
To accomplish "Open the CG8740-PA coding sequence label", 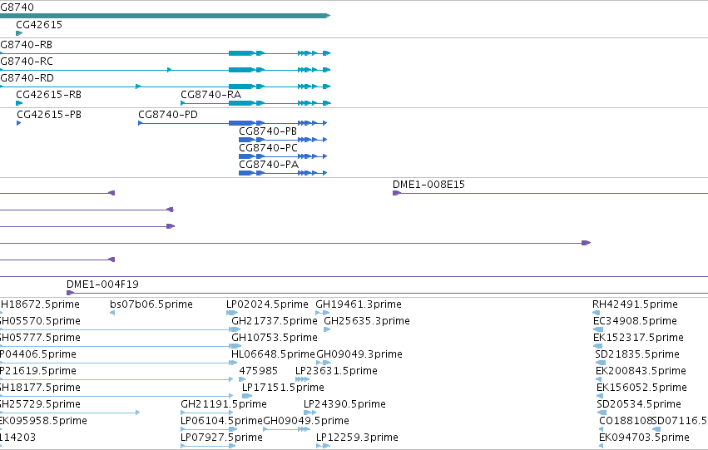I will [x=269, y=165].
